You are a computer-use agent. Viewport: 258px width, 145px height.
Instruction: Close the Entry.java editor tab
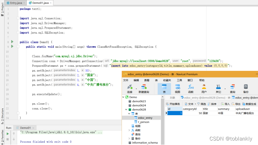[24, 3]
